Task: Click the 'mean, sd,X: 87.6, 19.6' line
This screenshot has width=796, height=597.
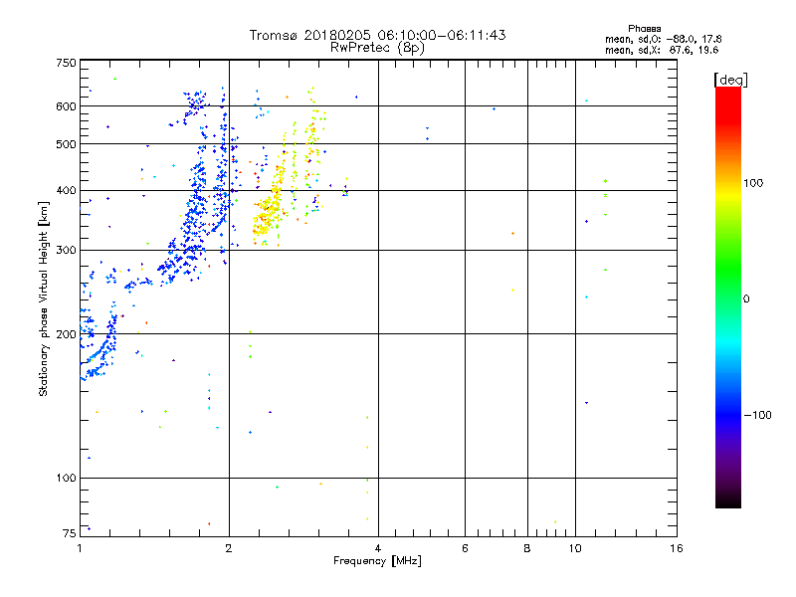Action: point(662,50)
